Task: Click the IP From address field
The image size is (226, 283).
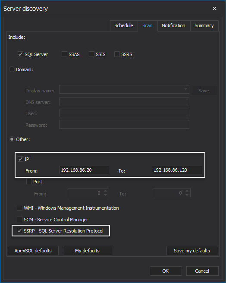Action: coord(84,170)
